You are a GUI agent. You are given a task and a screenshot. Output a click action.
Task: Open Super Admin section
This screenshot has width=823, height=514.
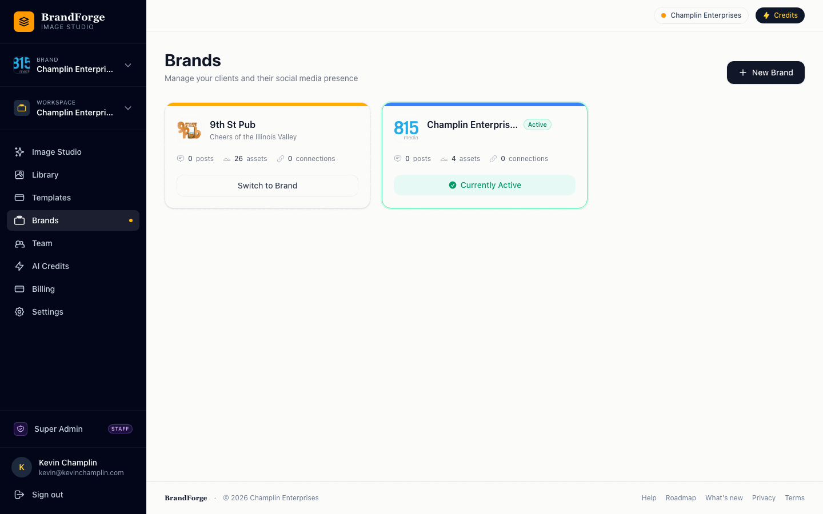click(x=73, y=429)
